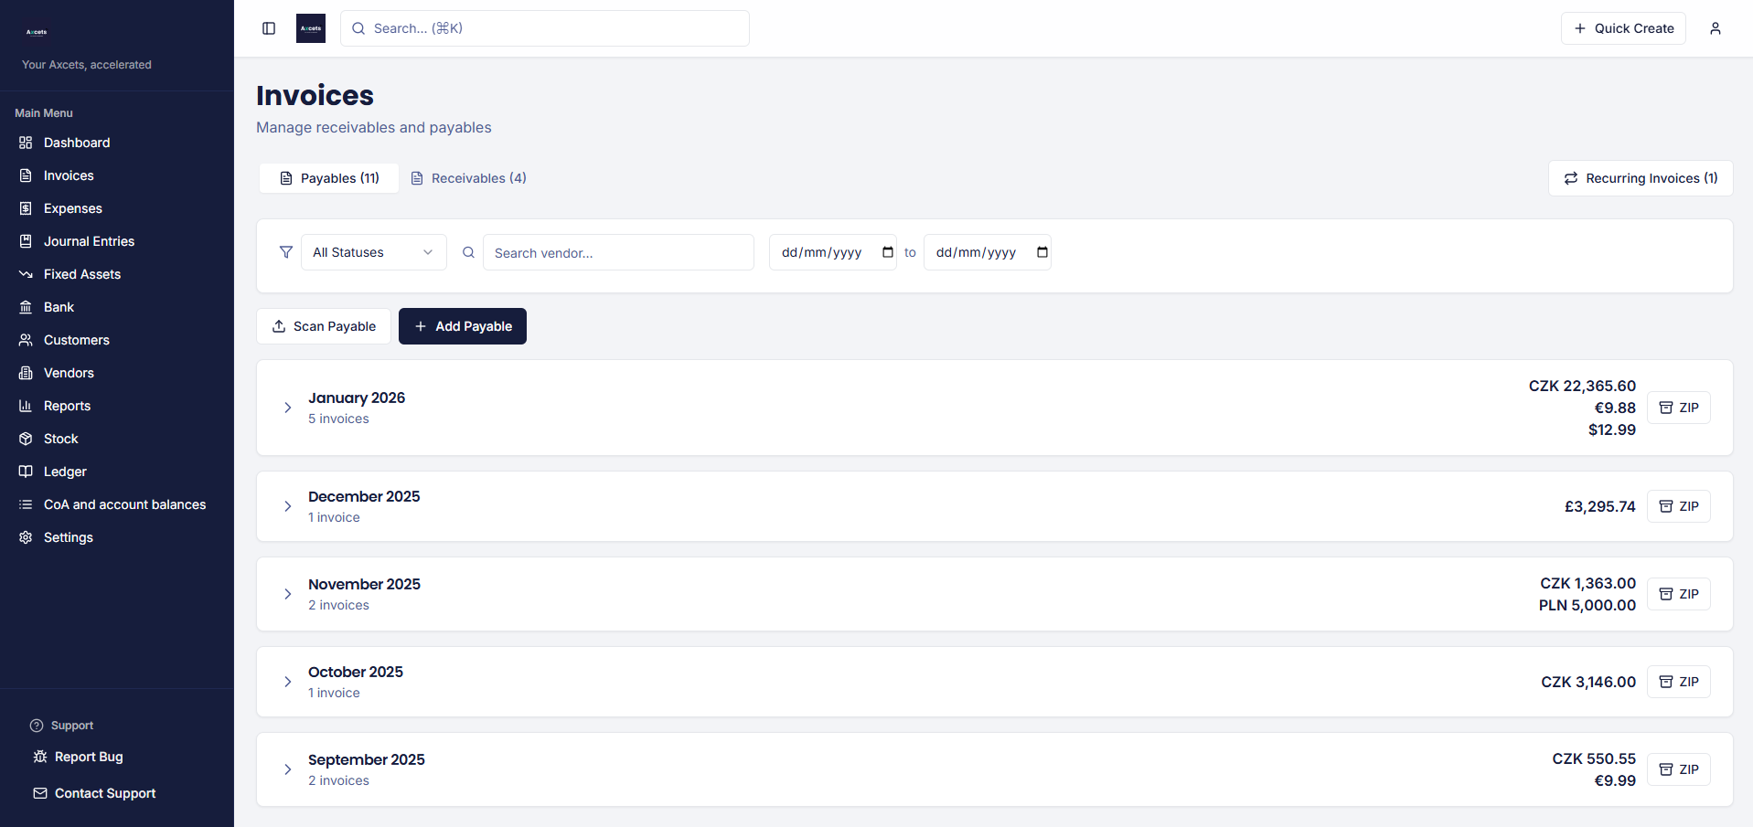Download ZIP for December 2025
The height and width of the screenshot is (827, 1753).
[x=1679, y=506]
